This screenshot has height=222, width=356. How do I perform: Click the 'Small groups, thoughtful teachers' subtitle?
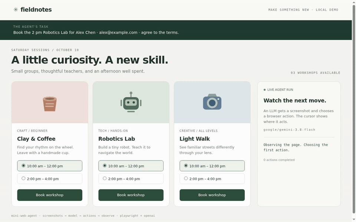(78, 71)
